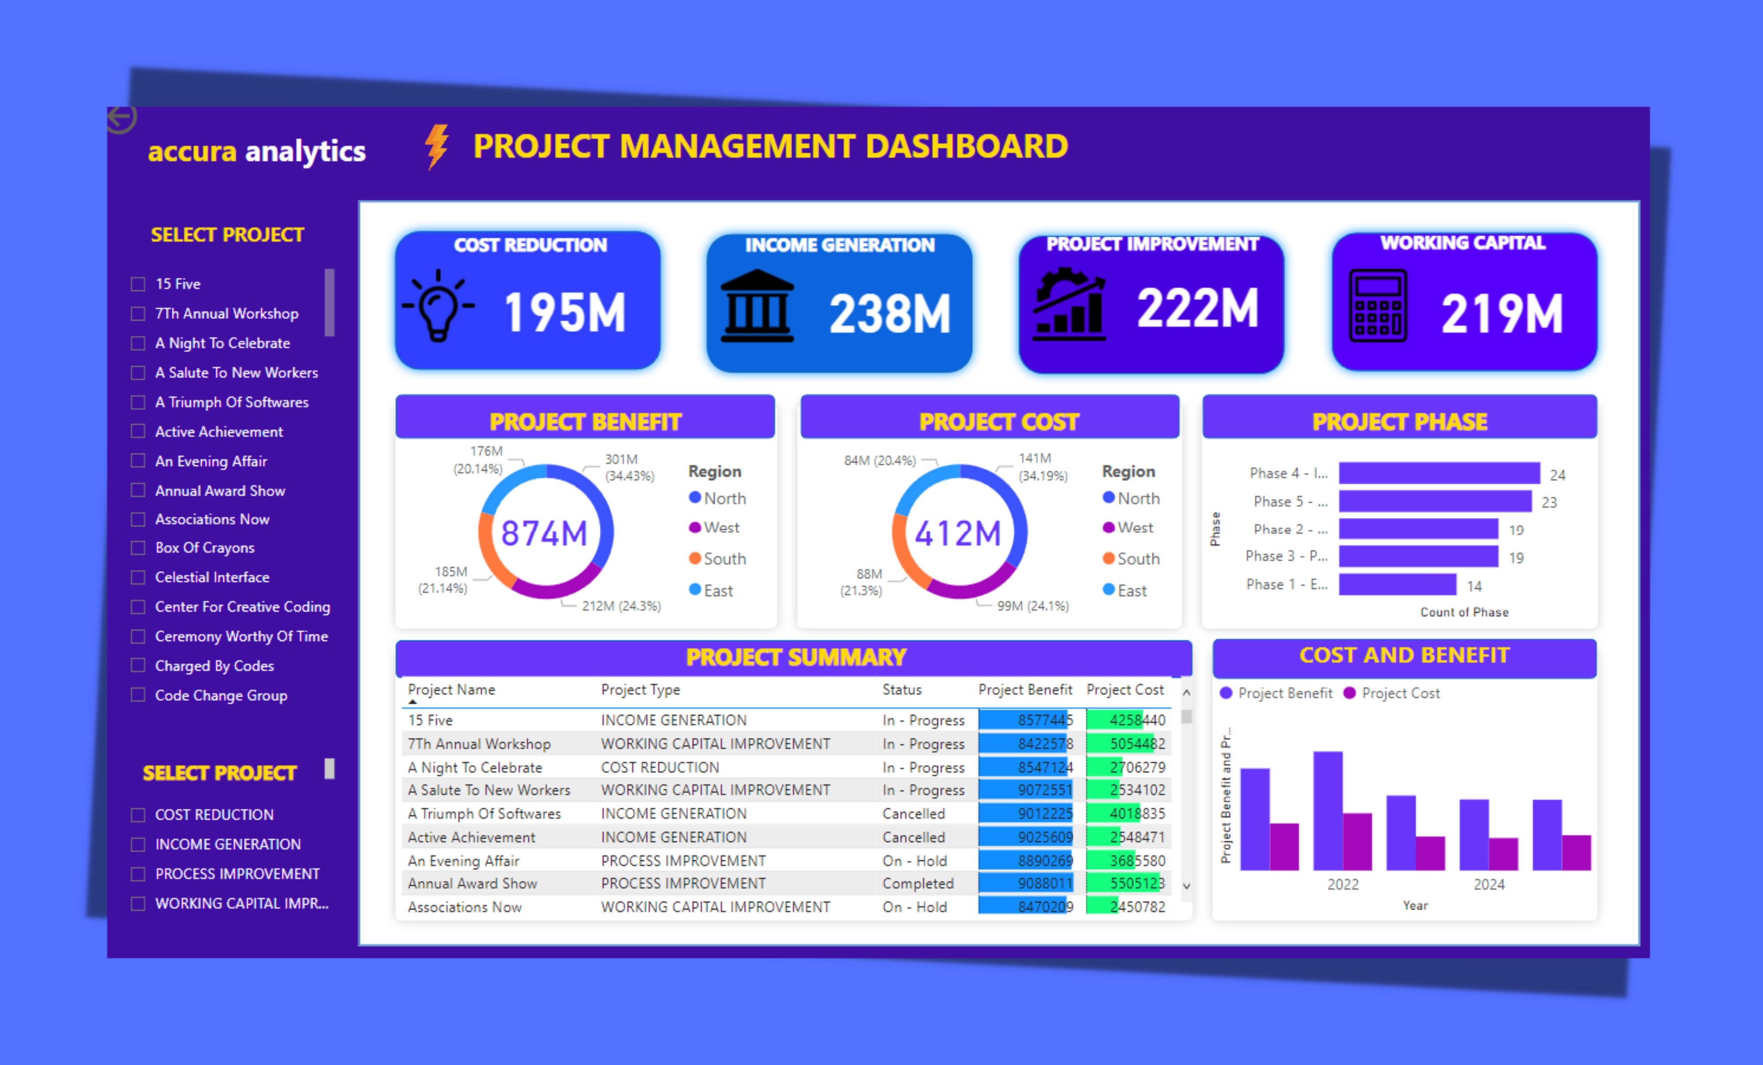This screenshot has height=1065, width=1763.
Task: Click Completed status for Annual Award Show
Action: 918,883
